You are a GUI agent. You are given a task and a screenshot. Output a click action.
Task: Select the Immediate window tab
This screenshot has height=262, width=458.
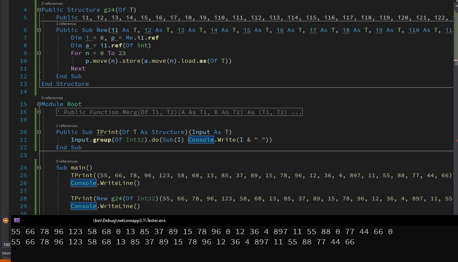[6, 253]
